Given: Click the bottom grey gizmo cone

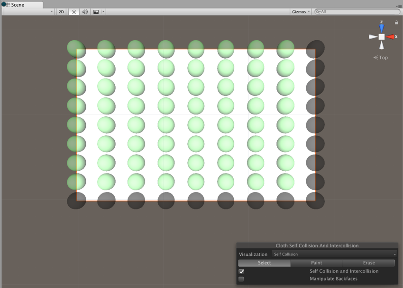Looking at the screenshot, I should coord(382,45).
